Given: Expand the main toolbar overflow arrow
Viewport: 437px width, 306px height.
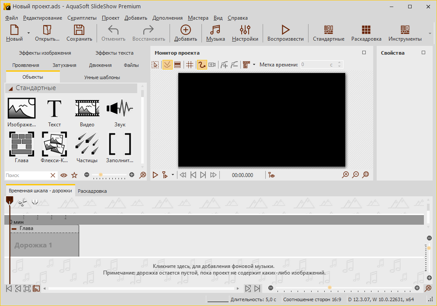Looking at the screenshot, I should click(x=430, y=34).
